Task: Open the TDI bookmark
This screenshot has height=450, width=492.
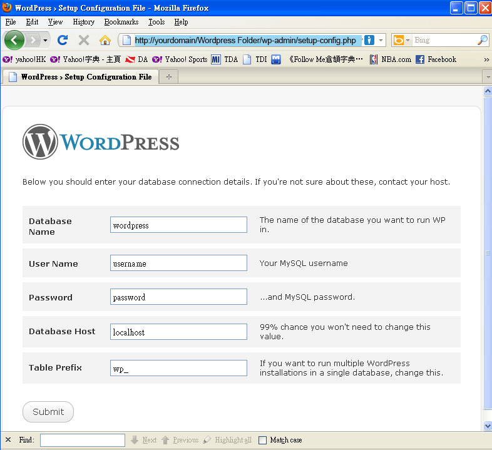Action: coord(255,59)
